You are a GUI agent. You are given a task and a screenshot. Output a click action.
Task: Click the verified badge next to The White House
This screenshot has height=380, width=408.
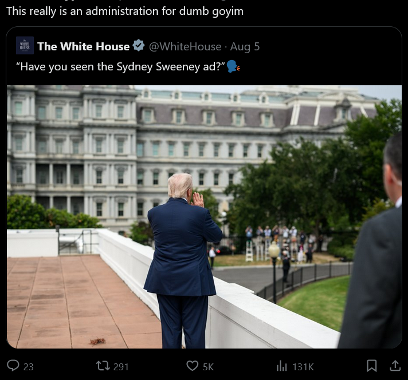tap(139, 46)
